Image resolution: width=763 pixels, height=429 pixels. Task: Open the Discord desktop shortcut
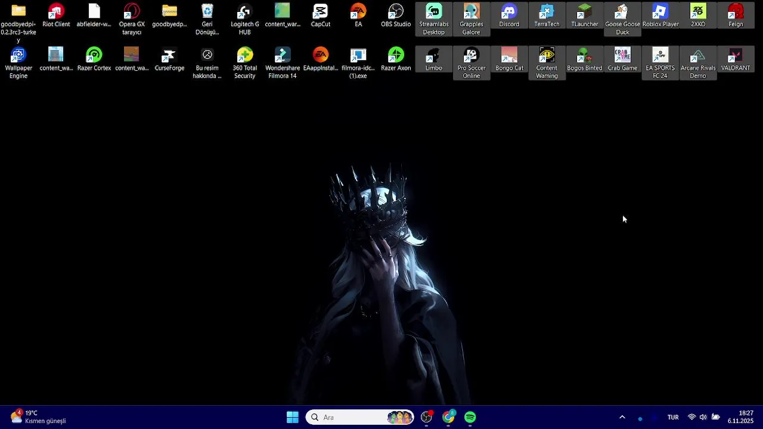[x=509, y=16]
